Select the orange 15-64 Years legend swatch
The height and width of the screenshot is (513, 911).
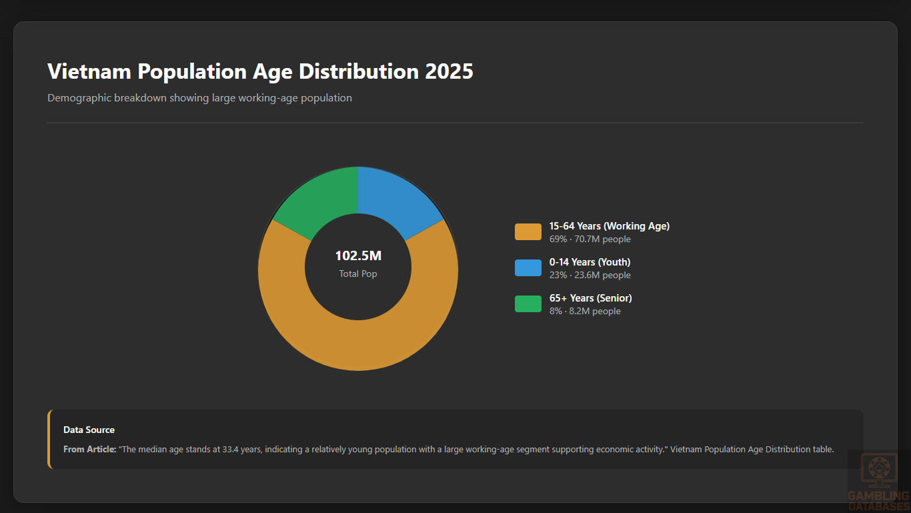click(528, 232)
